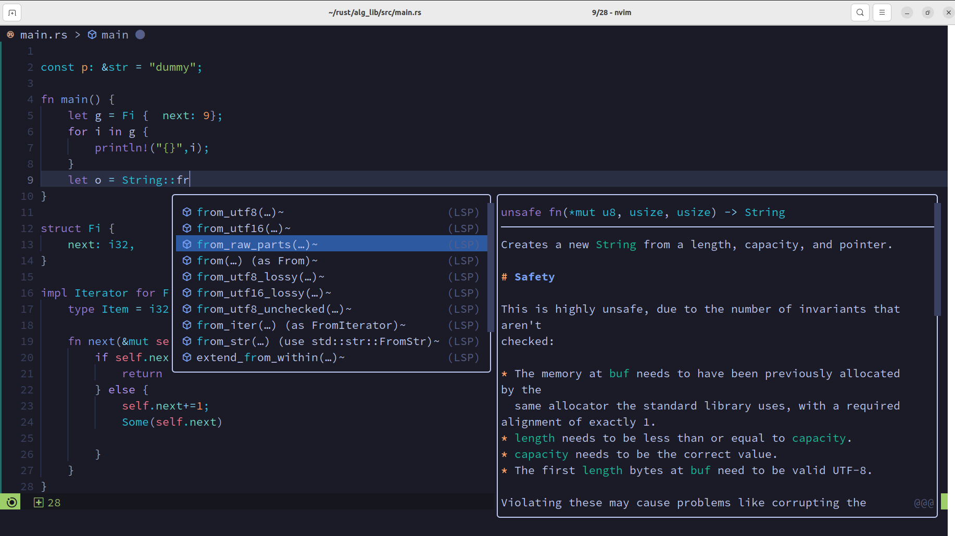Choose from_utf8_unchecked(…) completion entry

332,309
